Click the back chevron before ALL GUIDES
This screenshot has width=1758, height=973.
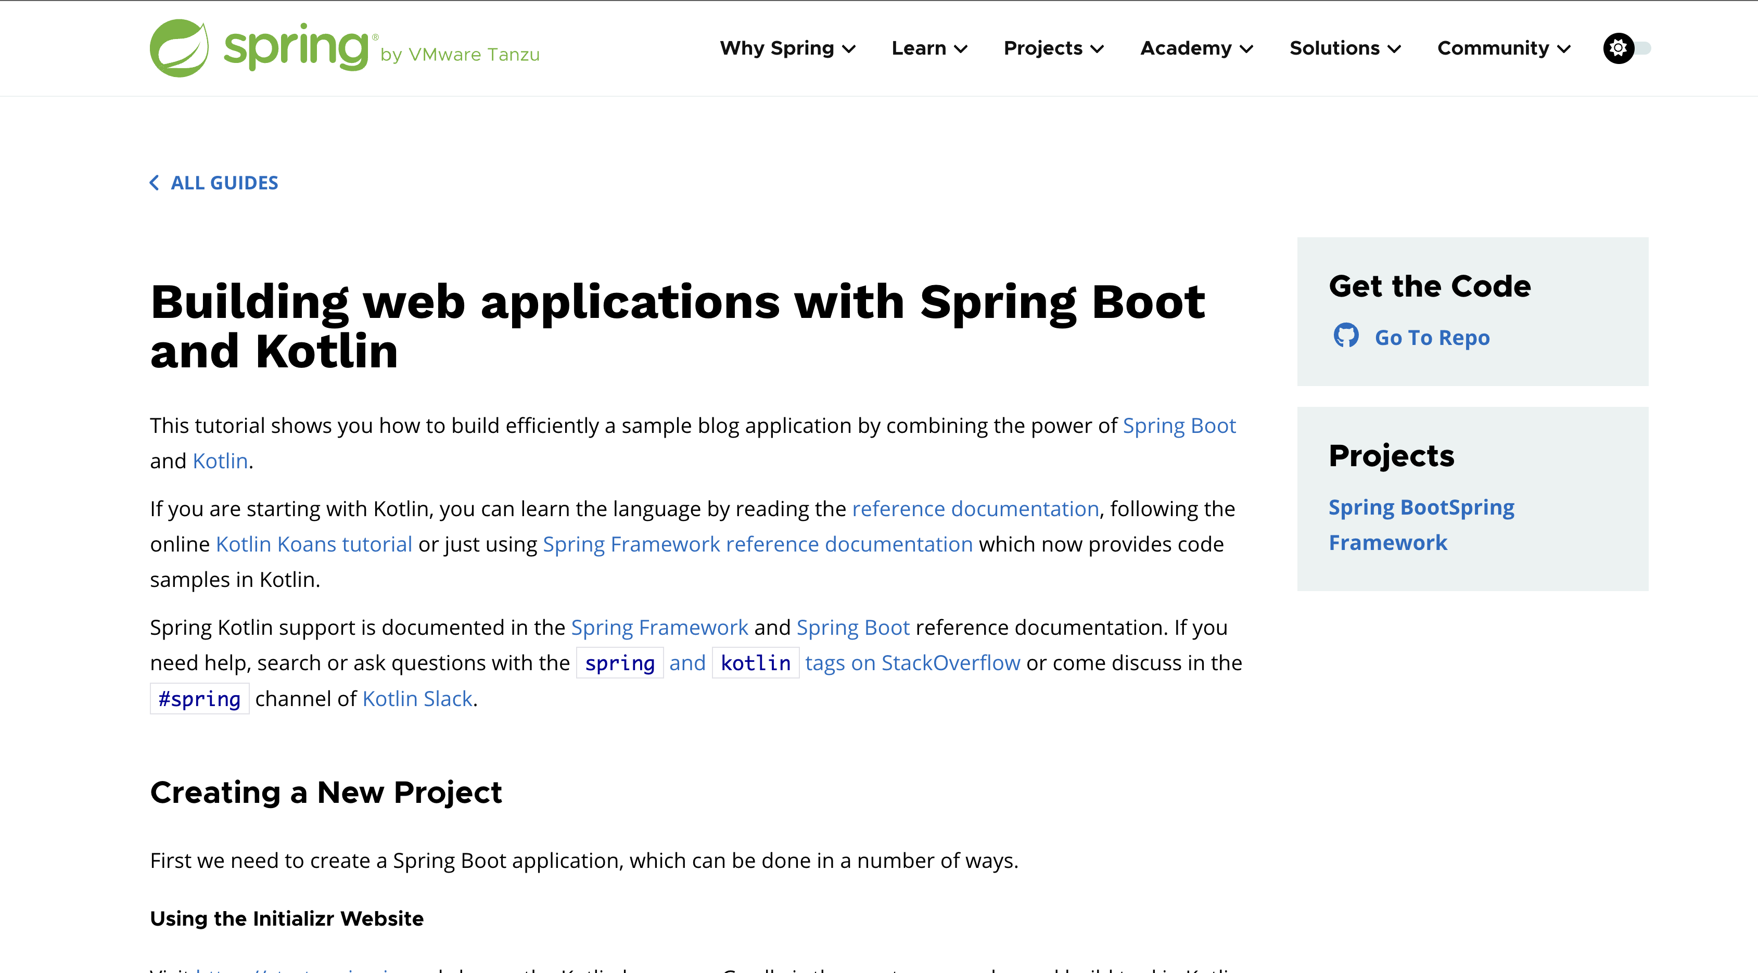(x=154, y=183)
